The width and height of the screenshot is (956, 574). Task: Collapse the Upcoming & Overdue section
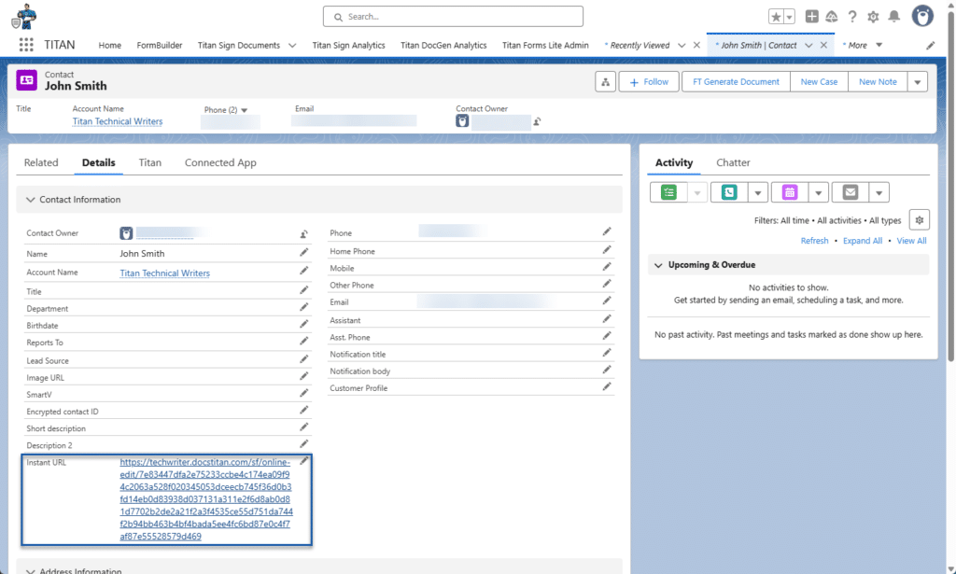[x=658, y=265]
